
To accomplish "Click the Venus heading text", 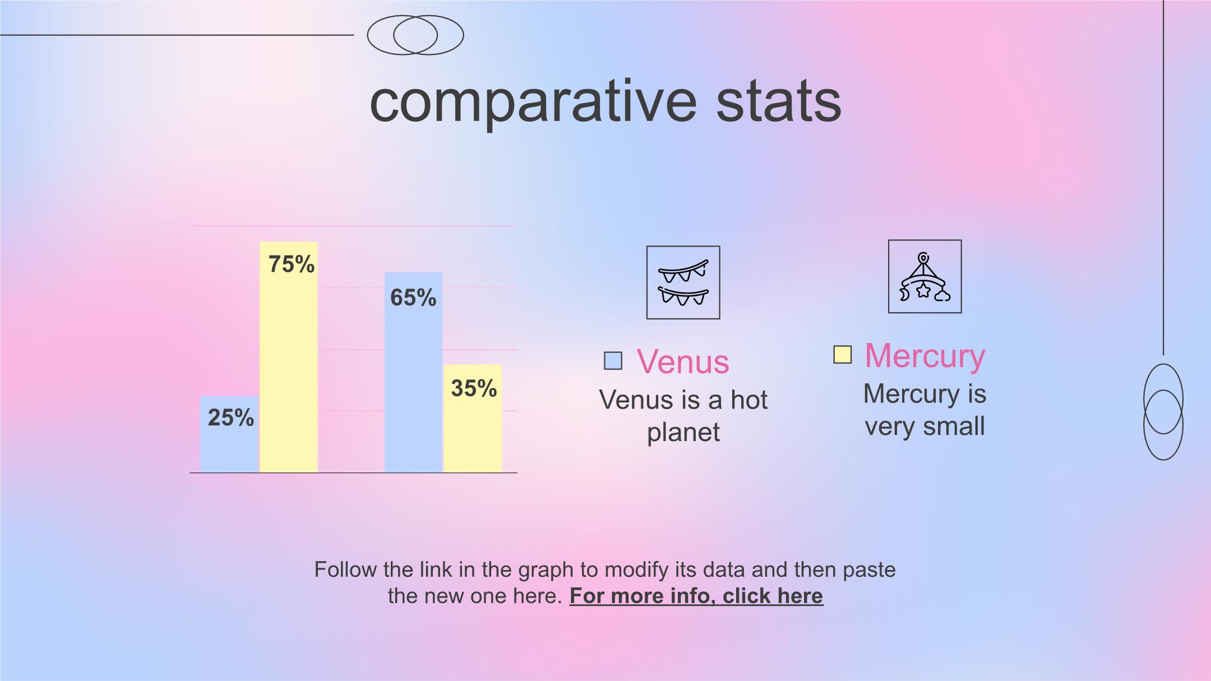I will tap(683, 362).
